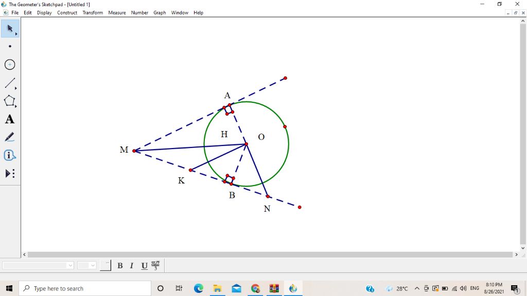This screenshot has width=527, height=296.
Task: Click Sketchpad's taskbar icon
Action: [x=293, y=288]
